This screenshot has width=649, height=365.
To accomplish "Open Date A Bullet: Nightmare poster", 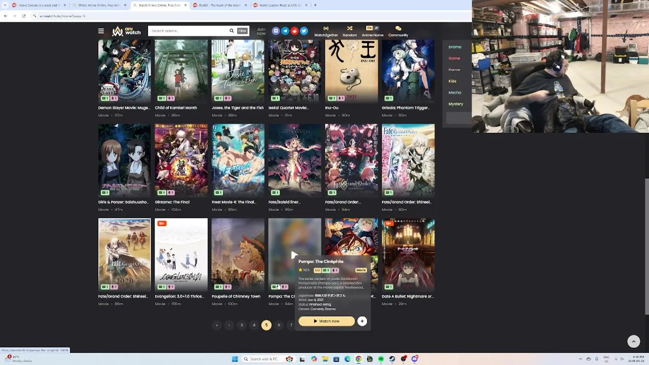I will [408, 254].
